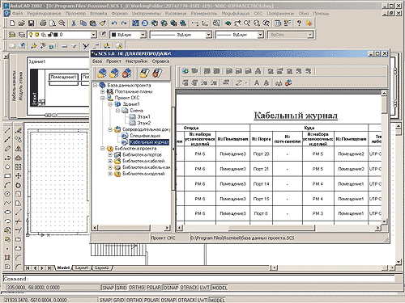
Task: Collapse the База данных проекта tree node
Action: point(95,86)
